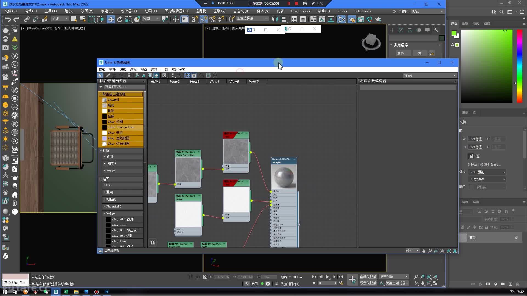This screenshot has width=527, height=296.
Task: Open the Slate zoom percentage dropdown 67%
Action: [413, 251]
